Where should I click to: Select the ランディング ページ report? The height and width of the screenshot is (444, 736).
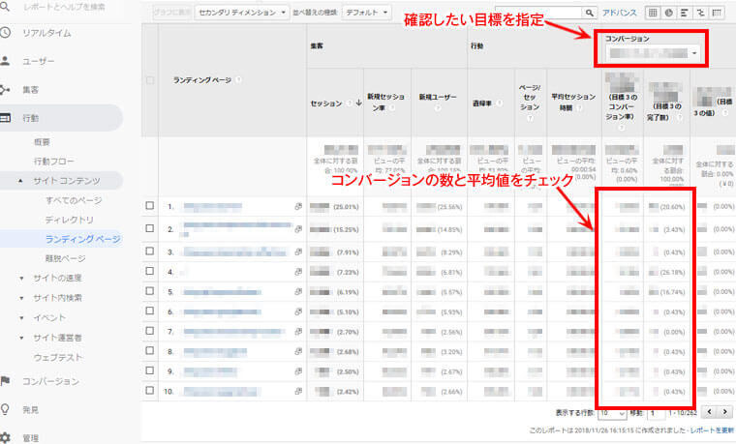pos(82,239)
